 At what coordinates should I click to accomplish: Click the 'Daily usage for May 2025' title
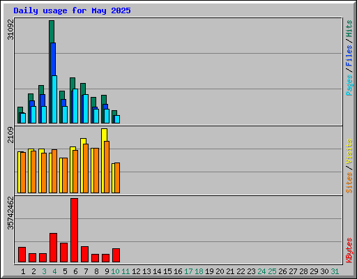point(72,10)
